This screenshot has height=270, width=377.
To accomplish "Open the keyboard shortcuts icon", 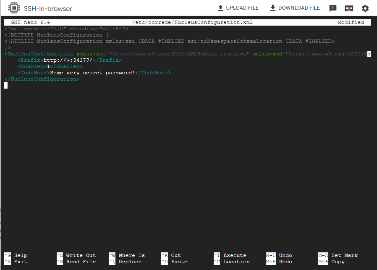I will [348, 8].
